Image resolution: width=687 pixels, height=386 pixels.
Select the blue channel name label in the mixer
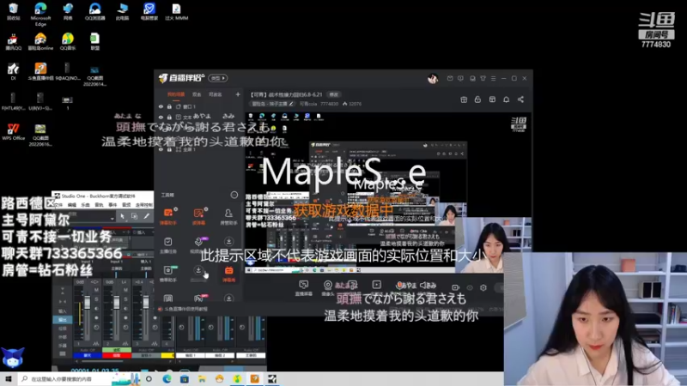tap(88, 356)
